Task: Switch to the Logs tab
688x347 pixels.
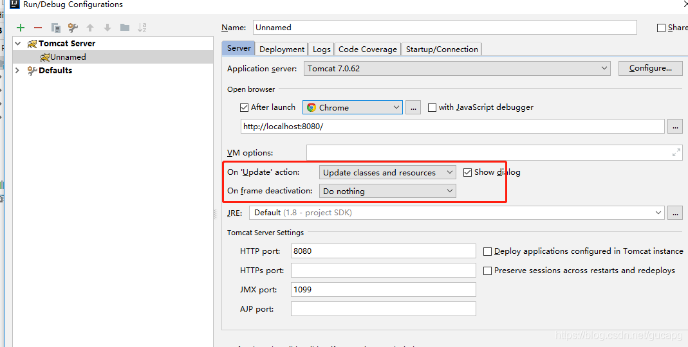Action: point(322,49)
